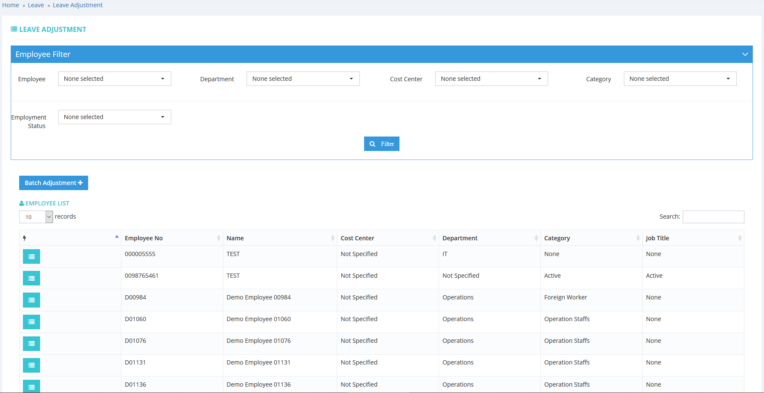Viewport: 764px width, 393px height.
Task: Open the Category filter dropdown
Action: [x=680, y=79]
